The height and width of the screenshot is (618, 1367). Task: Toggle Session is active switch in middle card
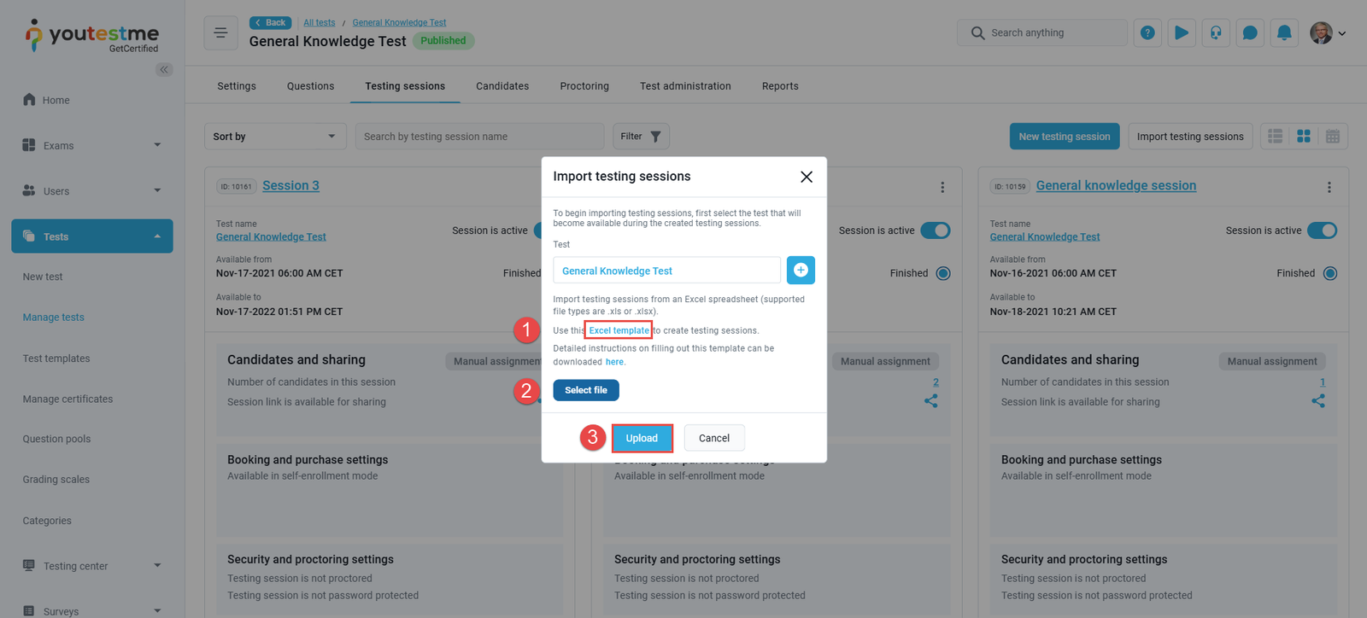pos(936,230)
